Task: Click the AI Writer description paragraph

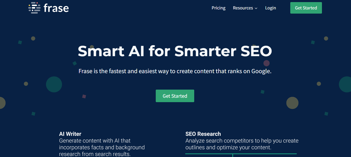Action: click(x=102, y=147)
